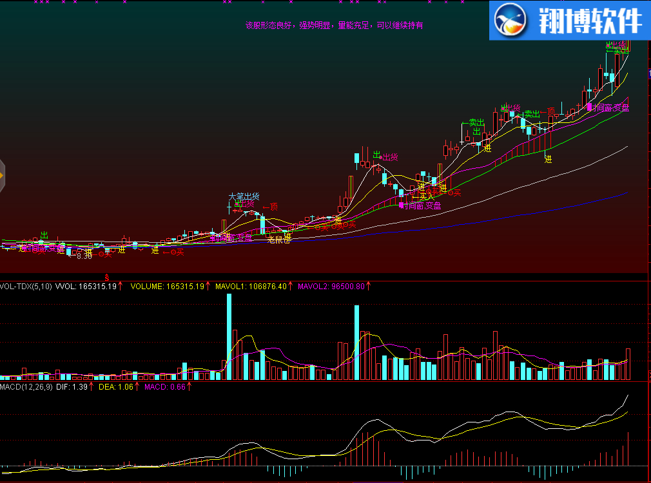Click the VVOL: 165315.19 value
Viewport: 651px width, 483px height.
[86, 287]
